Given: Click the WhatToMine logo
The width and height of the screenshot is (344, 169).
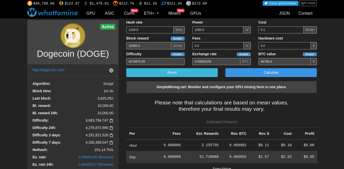Looking at the screenshot, I should (53, 12).
